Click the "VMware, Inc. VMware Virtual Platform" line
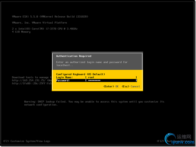Image resolution: width=196 pixels, height=147 pixels. point(40,23)
